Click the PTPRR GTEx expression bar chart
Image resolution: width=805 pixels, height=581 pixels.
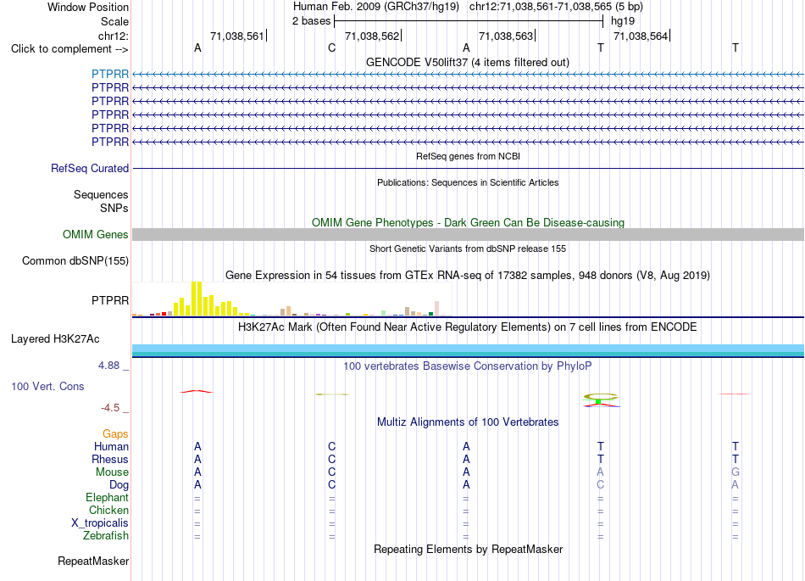(292, 299)
